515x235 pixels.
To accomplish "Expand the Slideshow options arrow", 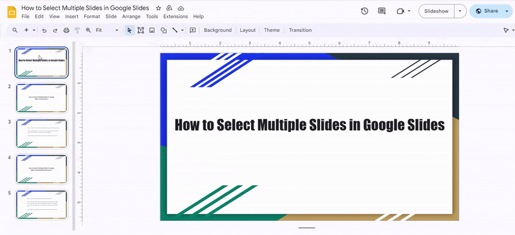I will coord(460,11).
